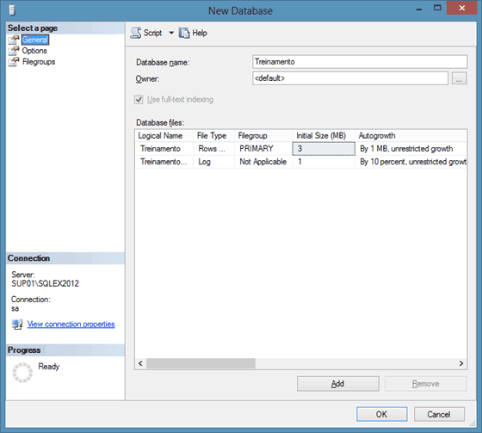Confirm with the OK button

(382, 415)
